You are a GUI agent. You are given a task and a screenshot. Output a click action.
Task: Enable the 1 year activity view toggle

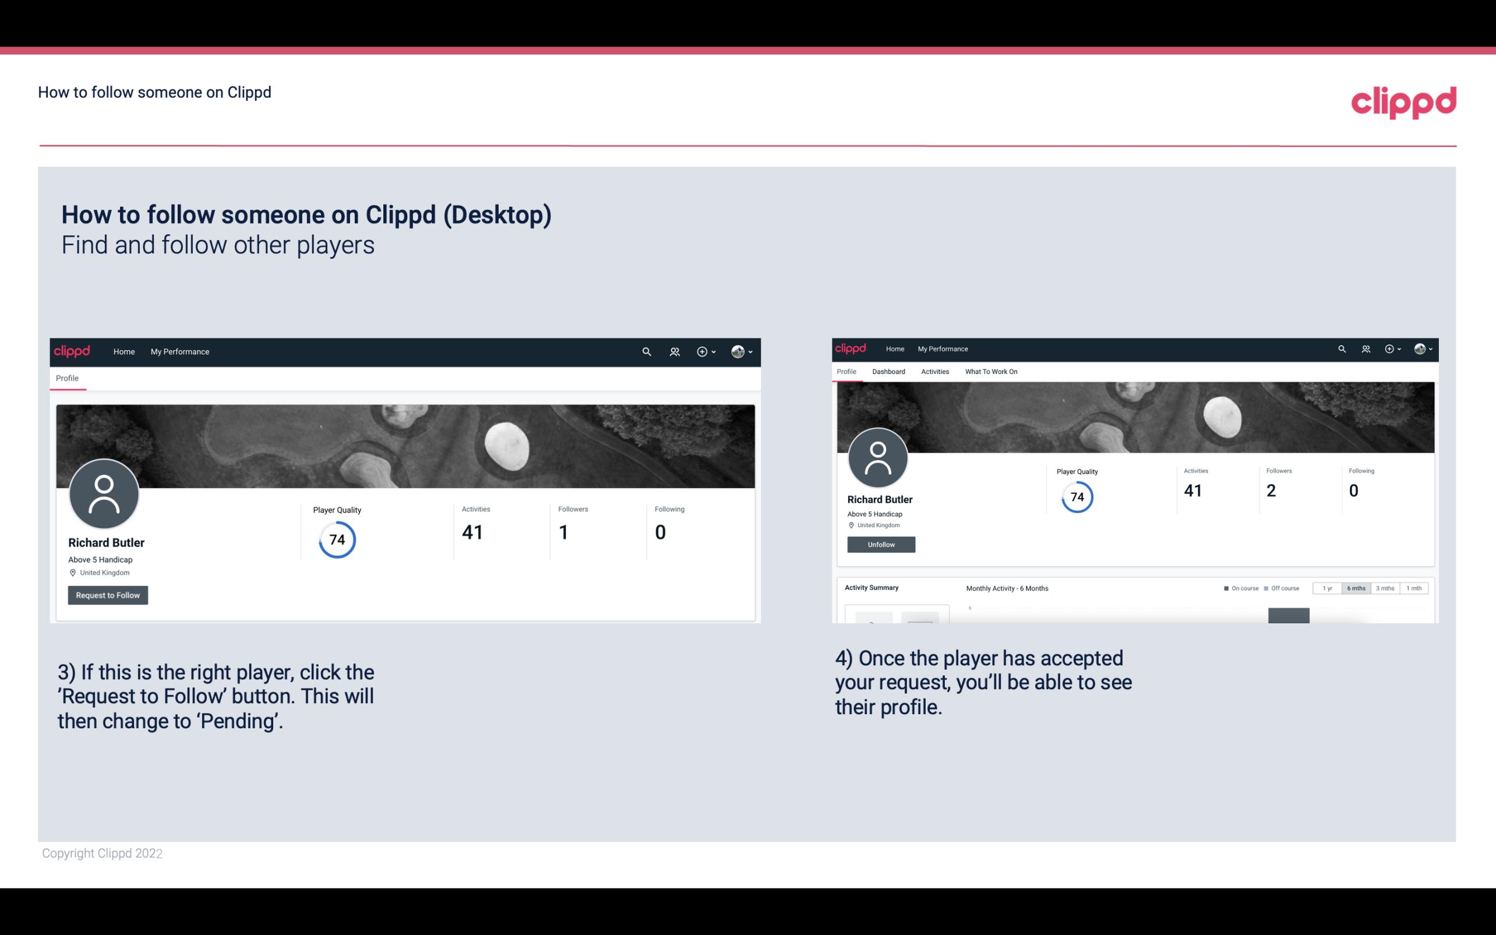pyautogui.click(x=1329, y=588)
